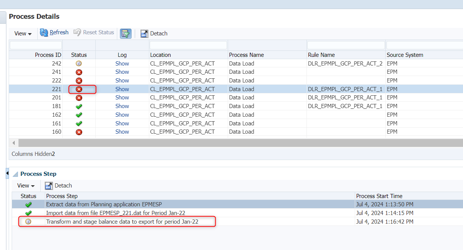
Task: Click success checkmark icon for process 181
Action: click(x=79, y=106)
